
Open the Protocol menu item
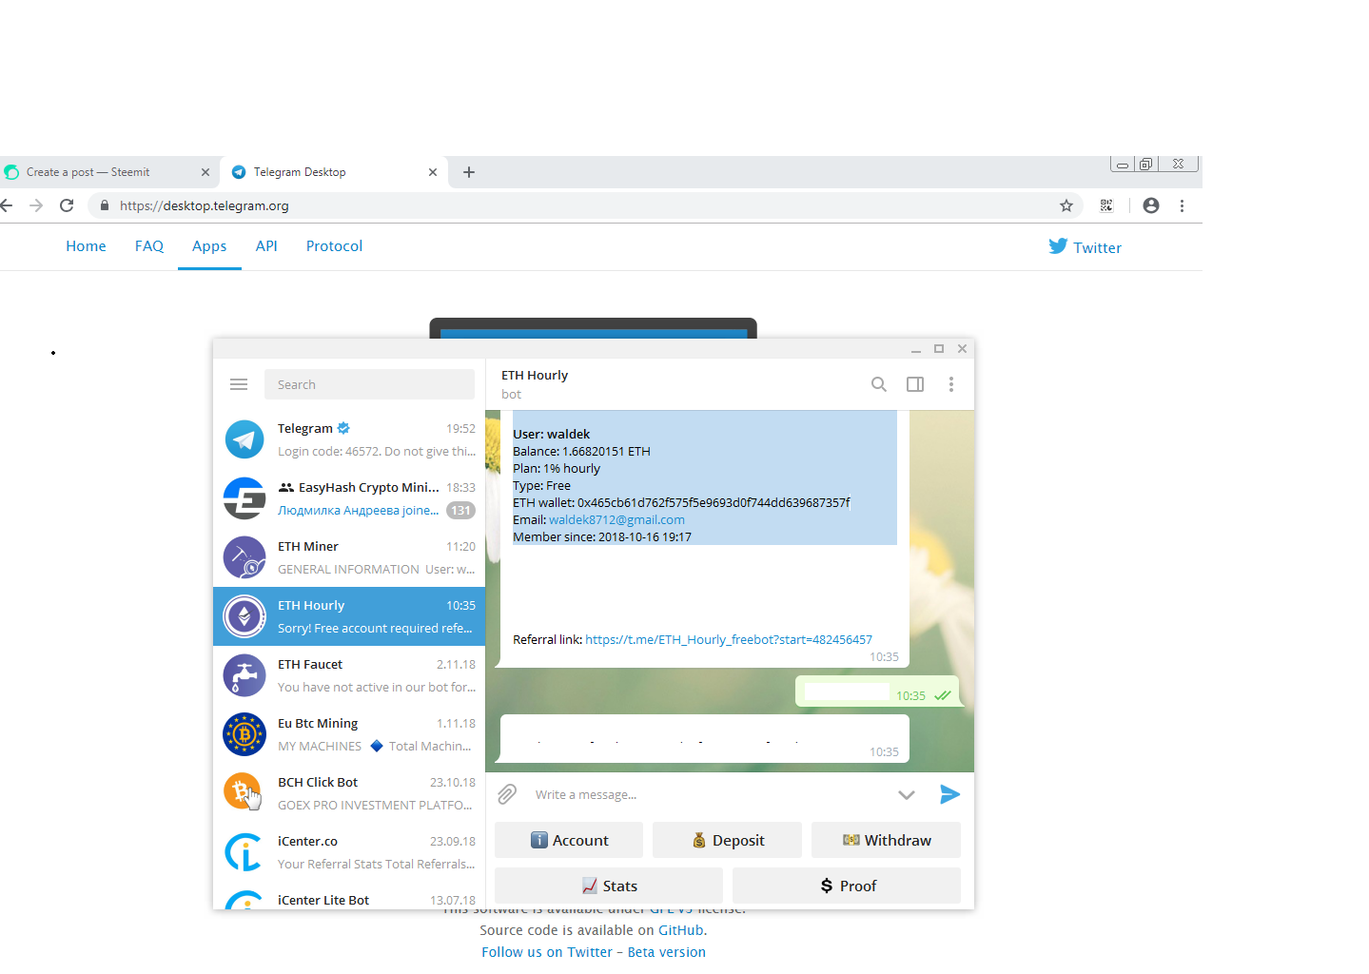[334, 246]
